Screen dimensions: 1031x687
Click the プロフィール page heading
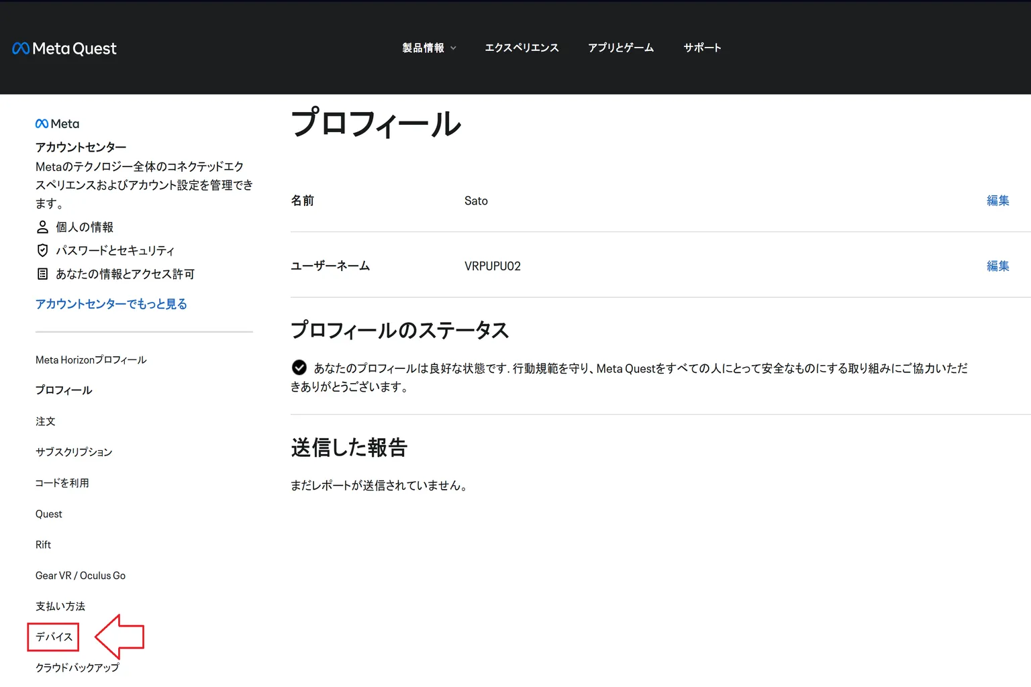coord(376,123)
